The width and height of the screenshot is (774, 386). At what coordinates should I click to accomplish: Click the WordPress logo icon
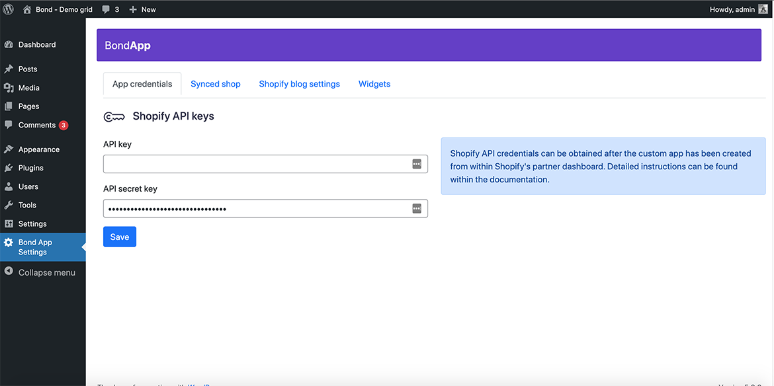[x=9, y=9]
